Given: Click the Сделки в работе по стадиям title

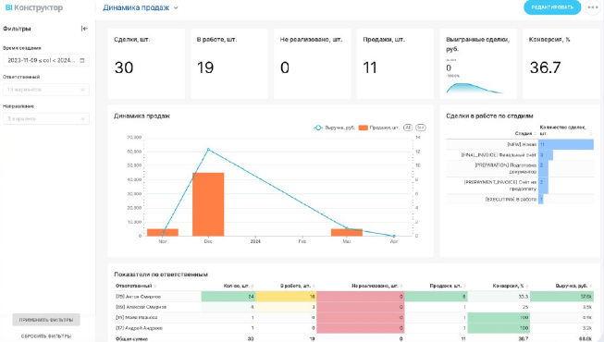Looking at the screenshot, I should point(489,116).
